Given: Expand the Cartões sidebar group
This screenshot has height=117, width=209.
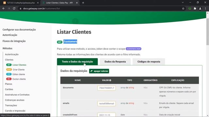Looking at the screenshot, I should (x=9, y=89).
